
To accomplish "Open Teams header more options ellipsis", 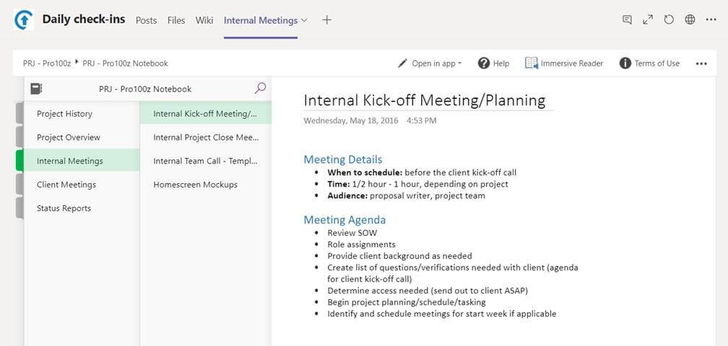I will click(711, 20).
